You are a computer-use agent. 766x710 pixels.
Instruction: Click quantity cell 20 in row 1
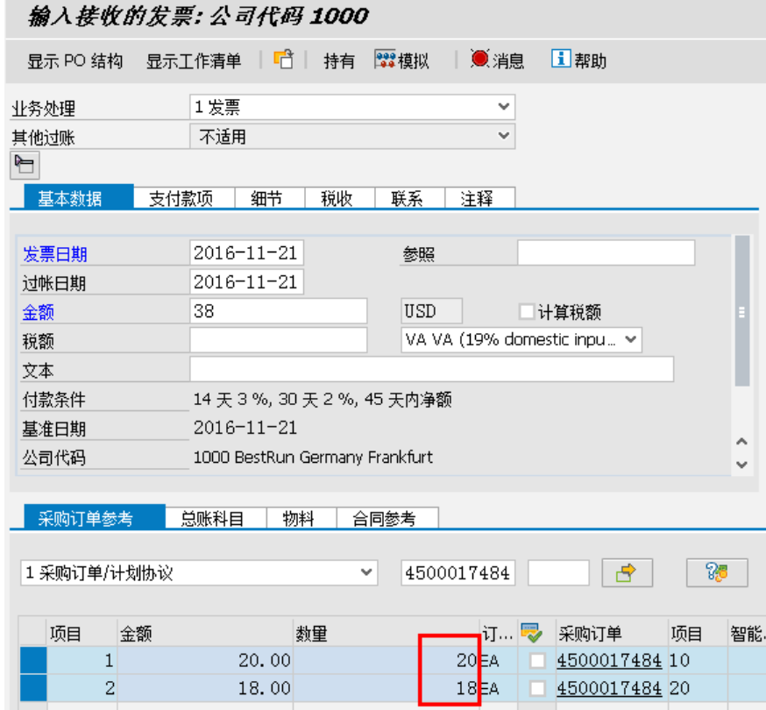tap(387, 661)
